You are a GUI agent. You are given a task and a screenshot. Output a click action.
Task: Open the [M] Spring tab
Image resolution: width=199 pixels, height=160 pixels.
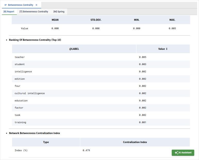tap(59, 12)
